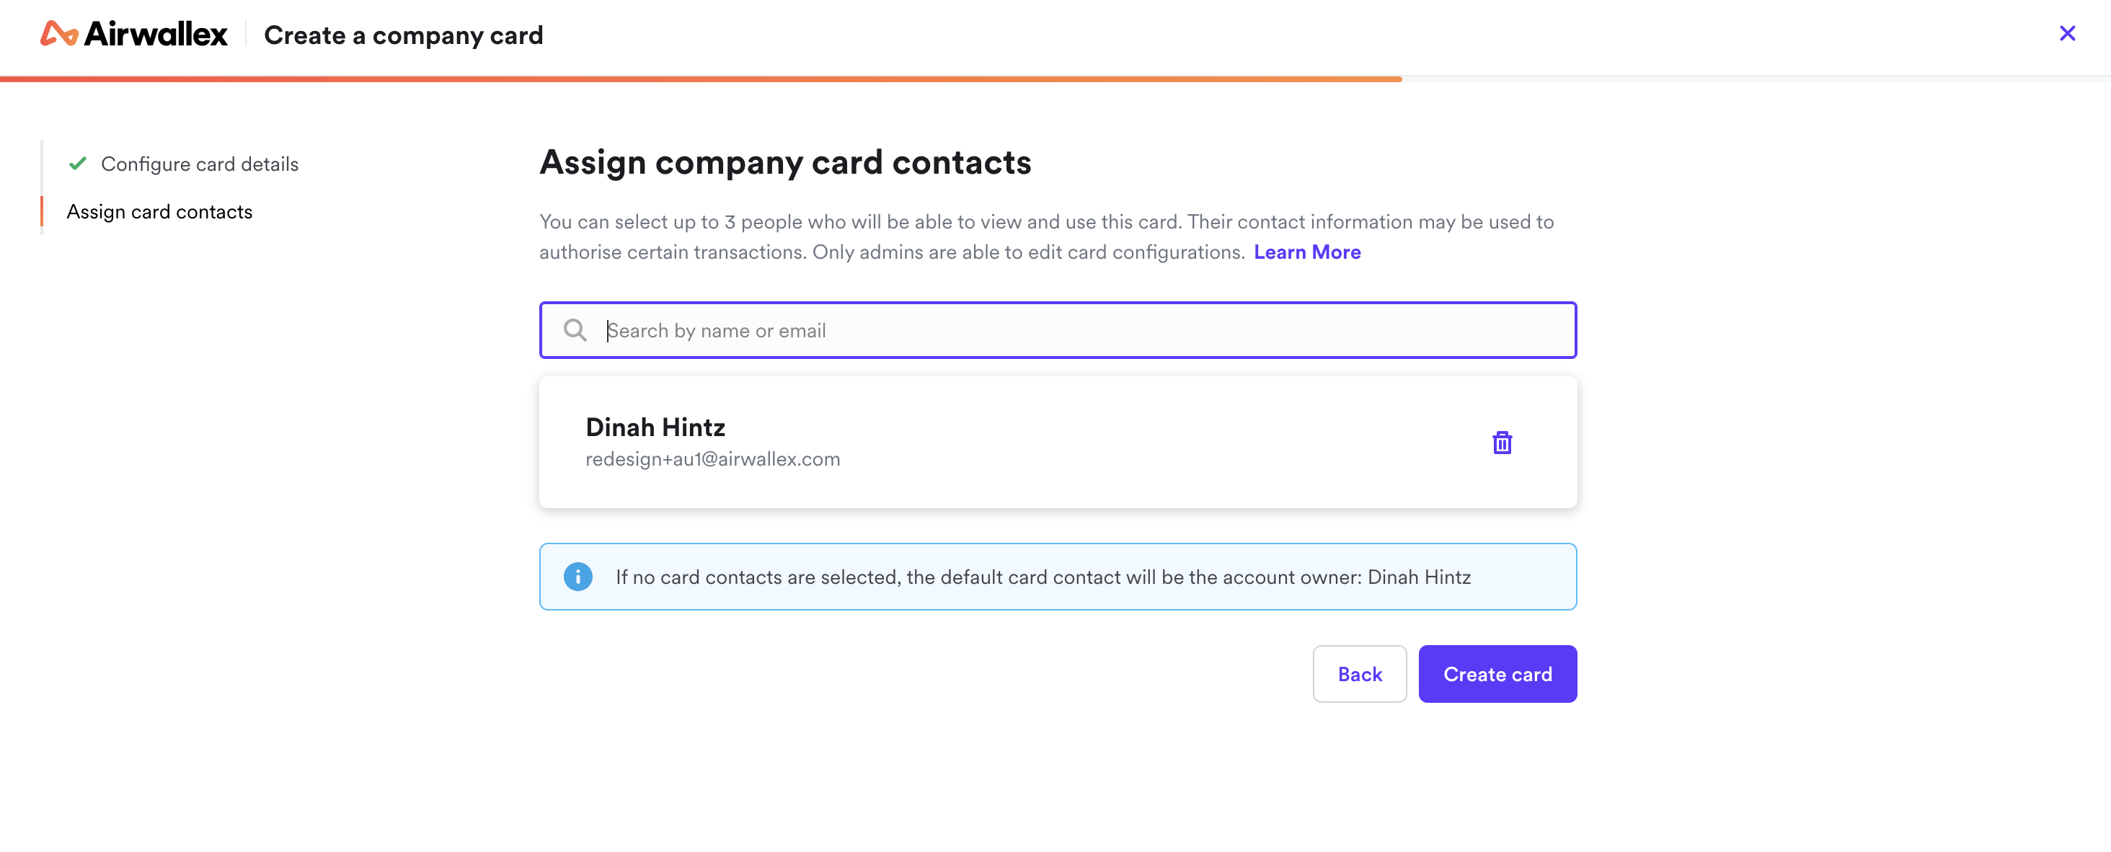Viewport: 2111px width, 852px height.
Task: Click the description paragraph about 3 people
Action: click(1046, 236)
